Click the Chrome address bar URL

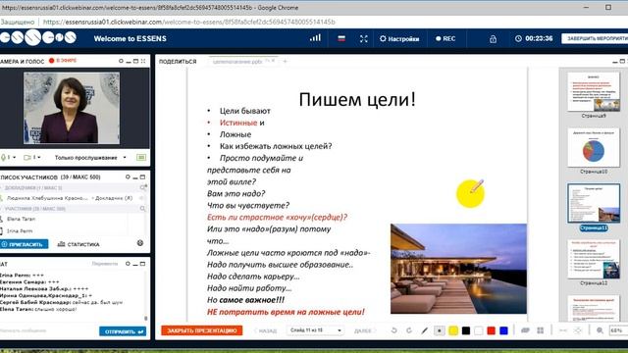tap(189, 22)
